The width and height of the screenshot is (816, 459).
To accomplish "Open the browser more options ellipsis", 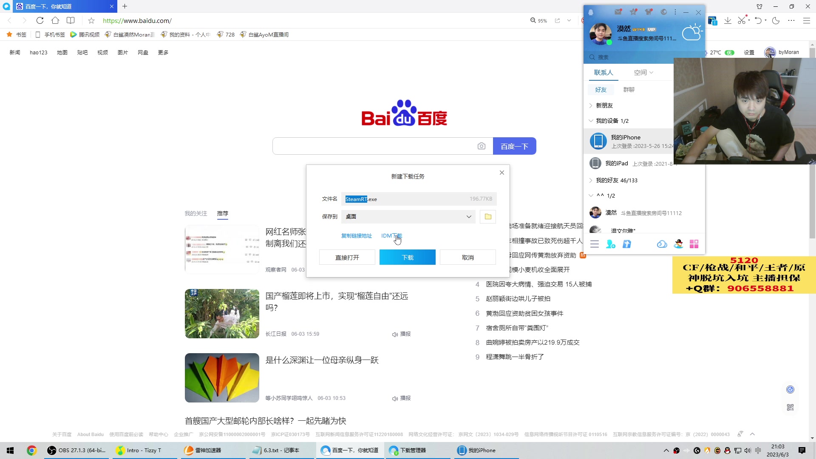I will [x=791, y=20].
